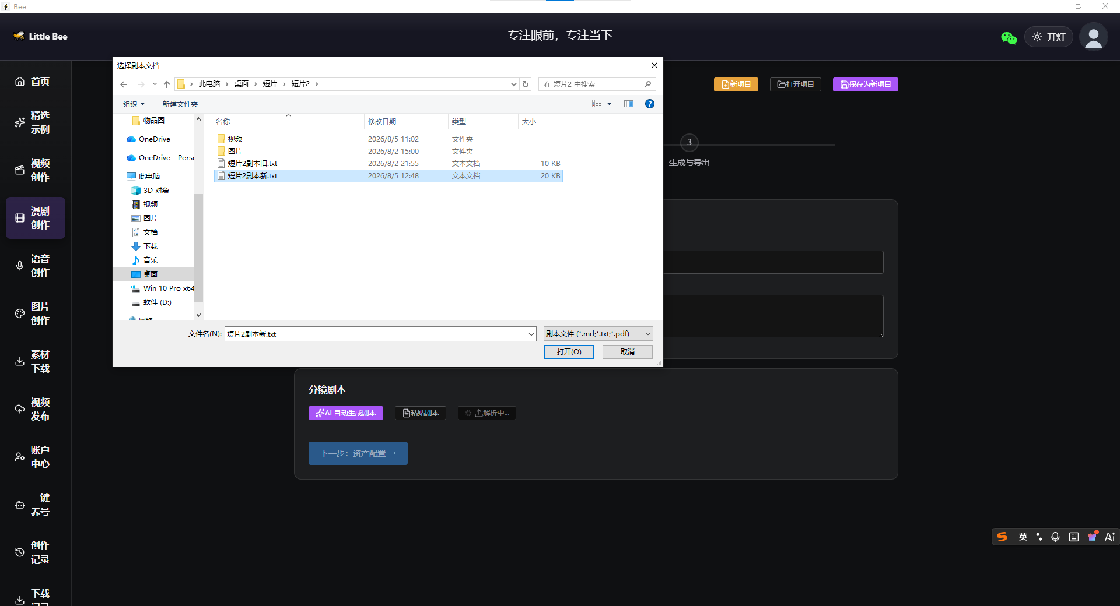Expand the 文件名 combo box dropdown
This screenshot has width=1120, height=606.
pyautogui.click(x=531, y=334)
